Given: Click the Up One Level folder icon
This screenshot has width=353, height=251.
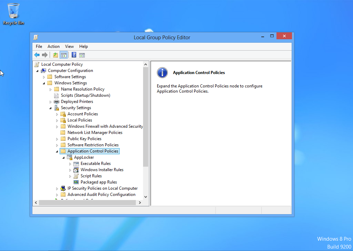Looking at the screenshot, I should click(x=55, y=55).
